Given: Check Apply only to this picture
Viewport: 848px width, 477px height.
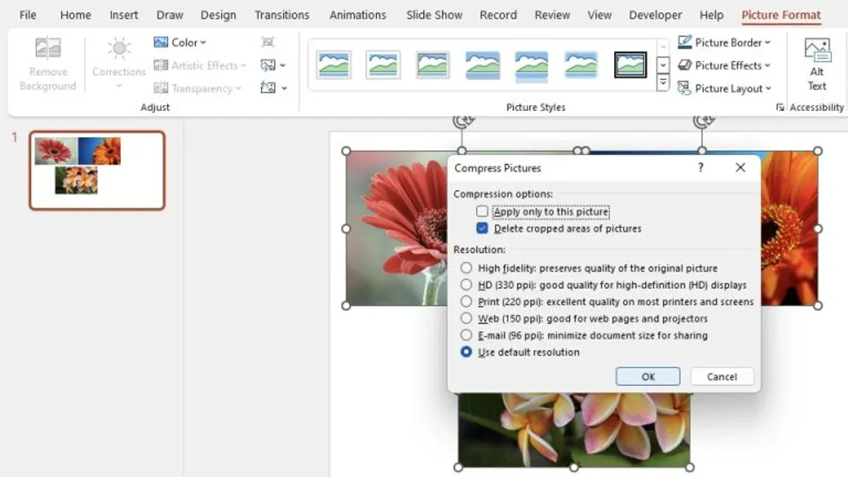Looking at the screenshot, I should [482, 211].
